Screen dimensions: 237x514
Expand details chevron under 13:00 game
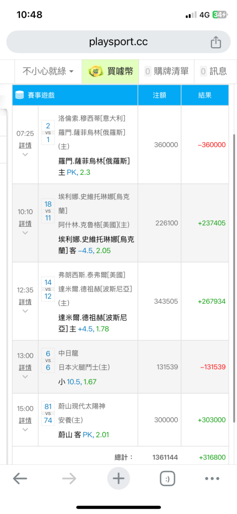25,377
